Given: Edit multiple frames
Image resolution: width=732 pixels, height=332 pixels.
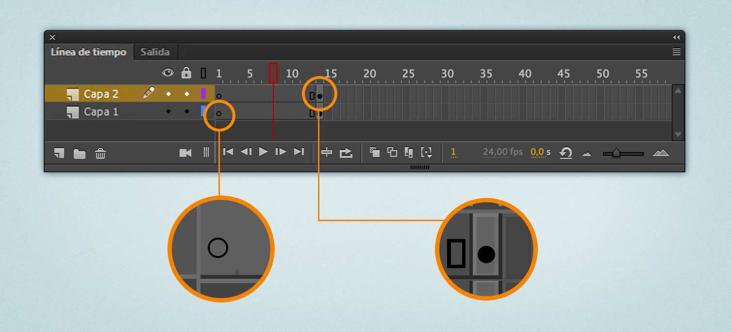Looking at the screenshot, I should 408,152.
